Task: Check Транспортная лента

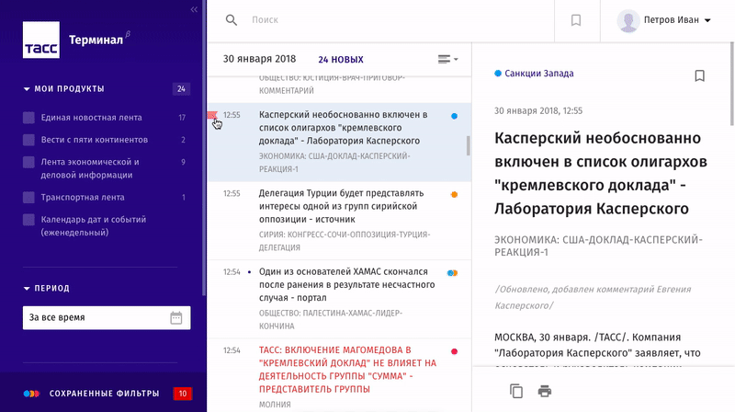Action: coord(28,197)
